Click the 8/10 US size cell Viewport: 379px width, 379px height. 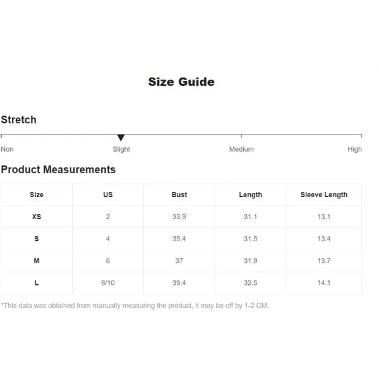(x=108, y=283)
